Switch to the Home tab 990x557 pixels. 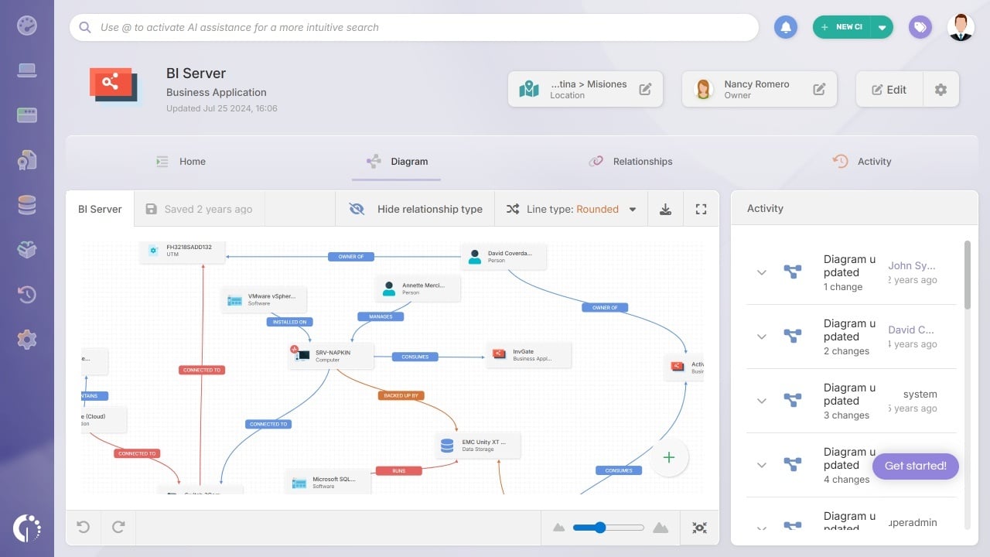(192, 161)
